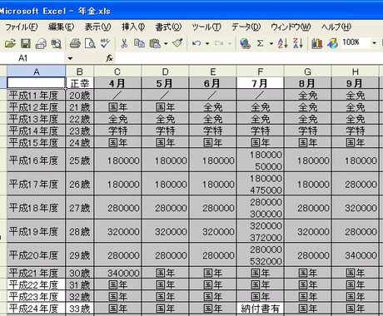383x316 pixels.
Task: Select column F header
Action: pos(260,72)
